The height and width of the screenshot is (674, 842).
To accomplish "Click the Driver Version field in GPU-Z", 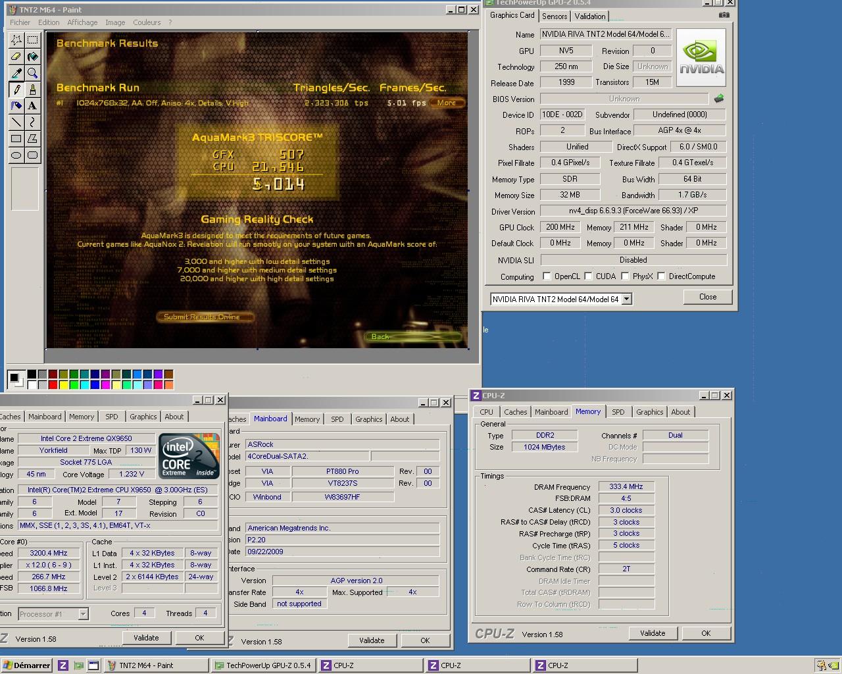I will (633, 211).
